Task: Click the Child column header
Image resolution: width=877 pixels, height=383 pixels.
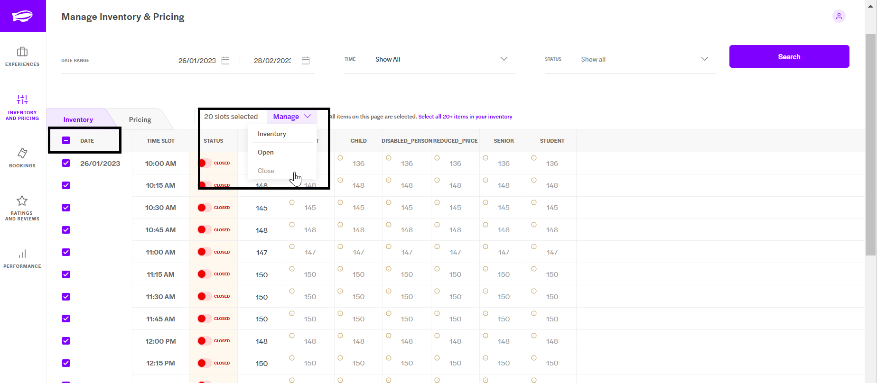Action: click(x=358, y=141)
